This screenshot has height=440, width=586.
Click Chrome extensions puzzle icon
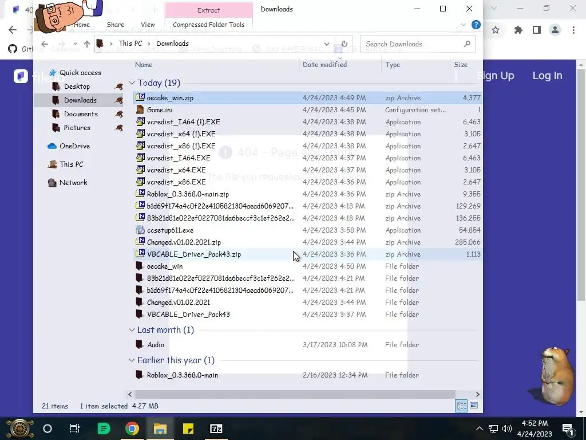click(x=518, y=30)
